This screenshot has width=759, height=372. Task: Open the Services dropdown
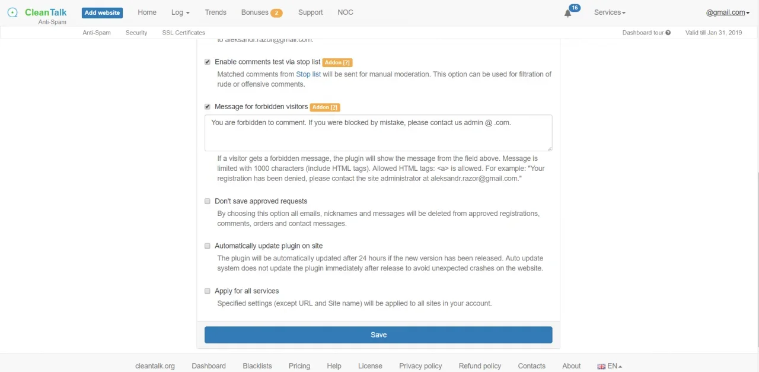610,12
